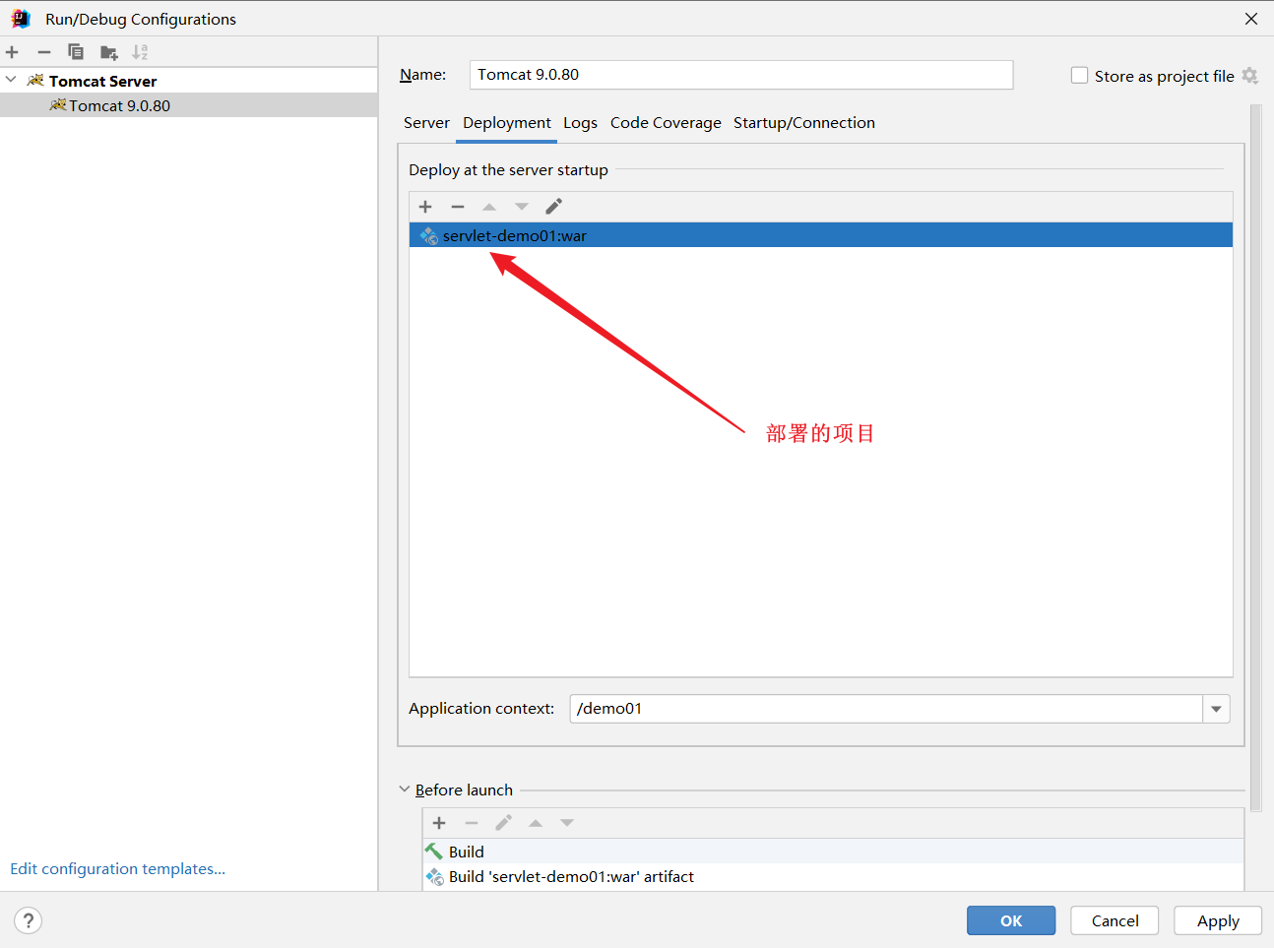Create new configuration folder
This screenshot has width=1274, height=948.
(108, 52)
